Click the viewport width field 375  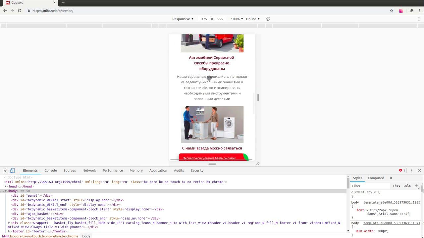(x=204, y=19)
